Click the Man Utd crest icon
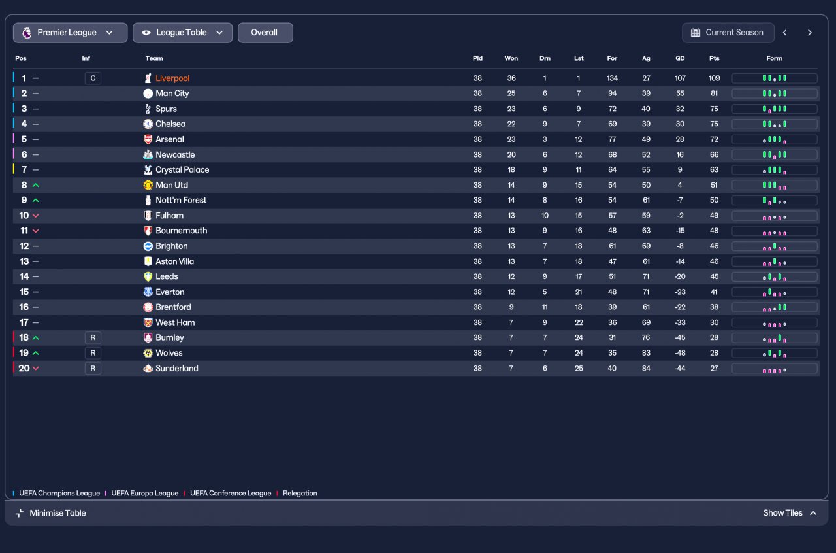Screen dimensions: 836x553 (148, 185)
